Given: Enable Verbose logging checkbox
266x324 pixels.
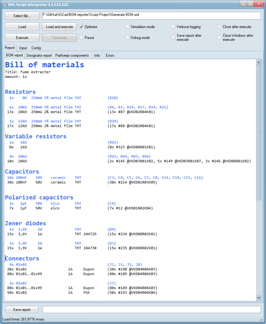Looking at the screenshot, I should 173,27.
